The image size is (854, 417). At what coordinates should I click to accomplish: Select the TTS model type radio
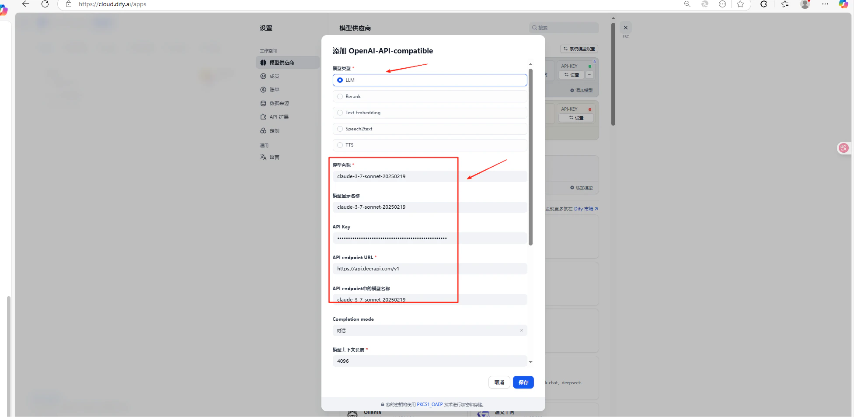click(429, 145)
